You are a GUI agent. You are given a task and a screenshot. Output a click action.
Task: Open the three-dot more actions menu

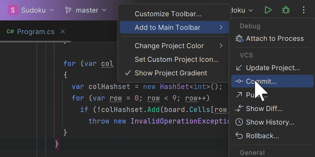coord(304,10)
